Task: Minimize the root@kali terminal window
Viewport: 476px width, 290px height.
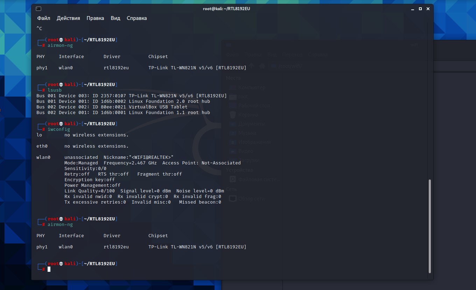Action: pyautogui.click(x=413, y=9)
